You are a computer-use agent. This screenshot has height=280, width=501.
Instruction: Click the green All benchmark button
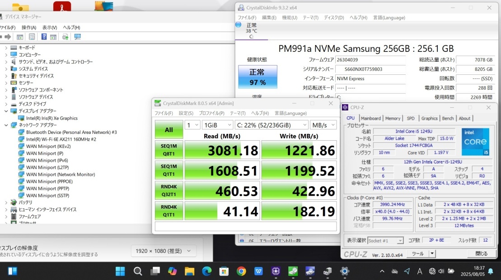coord(169,129)
